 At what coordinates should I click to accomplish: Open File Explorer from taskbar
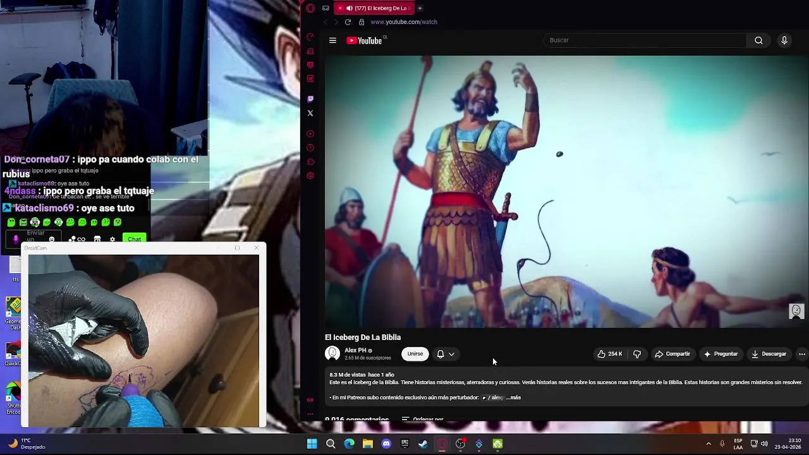[367, 444]
